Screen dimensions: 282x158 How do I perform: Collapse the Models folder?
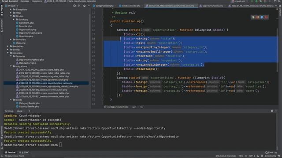[x=11, y=16]
